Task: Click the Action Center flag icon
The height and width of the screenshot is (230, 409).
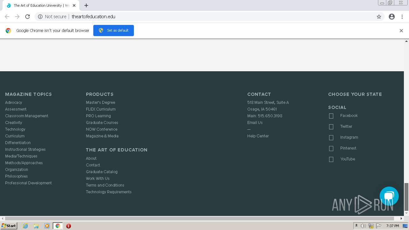Action: tap(379, 226)
